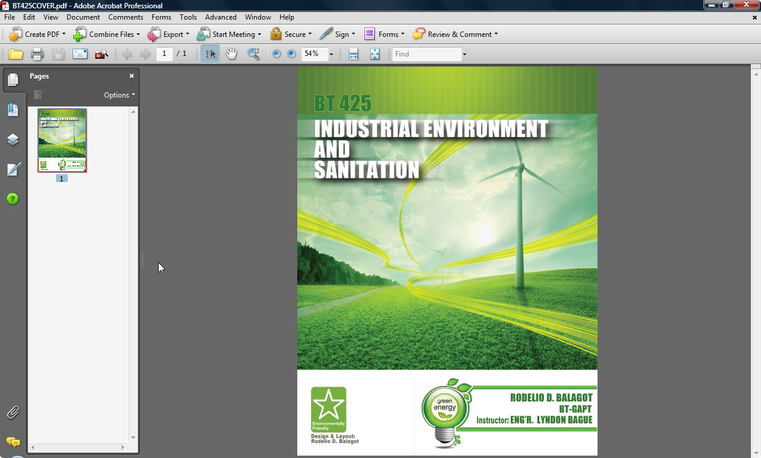Open the View menu
761x458 pixels.
click(51, 17)
